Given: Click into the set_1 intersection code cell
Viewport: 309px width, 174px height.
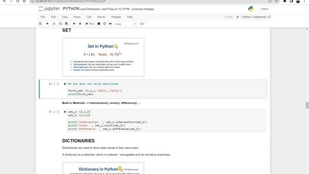Looking at the screenshot, I should click(166, 120).
